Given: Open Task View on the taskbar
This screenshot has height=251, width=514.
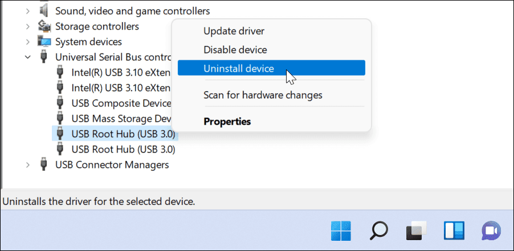Looking at the screenshot, I should click(x=417, y=231).
